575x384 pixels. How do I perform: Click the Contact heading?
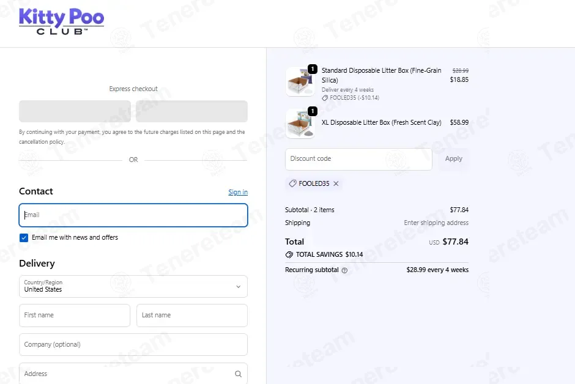tap(36, 191)
